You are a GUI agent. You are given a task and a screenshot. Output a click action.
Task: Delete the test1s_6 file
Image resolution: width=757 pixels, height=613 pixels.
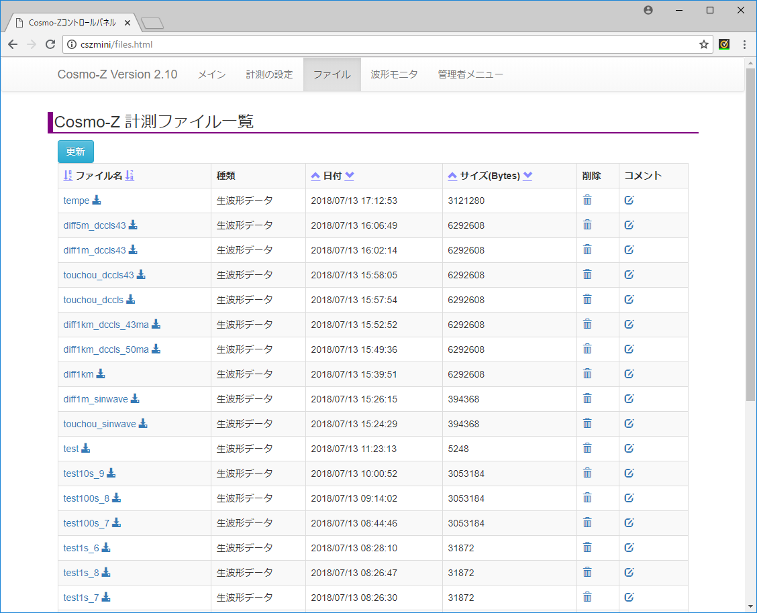(587, 547)
